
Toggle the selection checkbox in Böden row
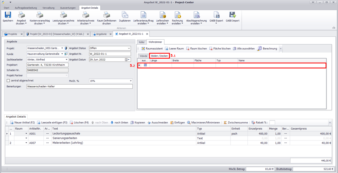point(145,65)
